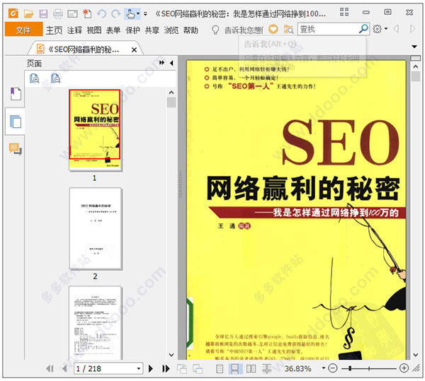Click the Foxit Reader application logo icon
425x381 pixels.
(x=13, y=13)
